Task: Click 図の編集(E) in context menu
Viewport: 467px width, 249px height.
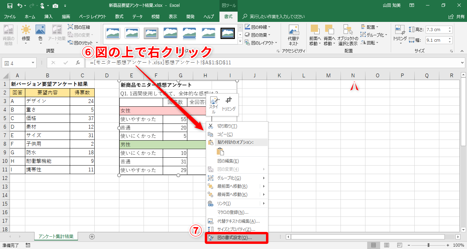Action: 237,161
